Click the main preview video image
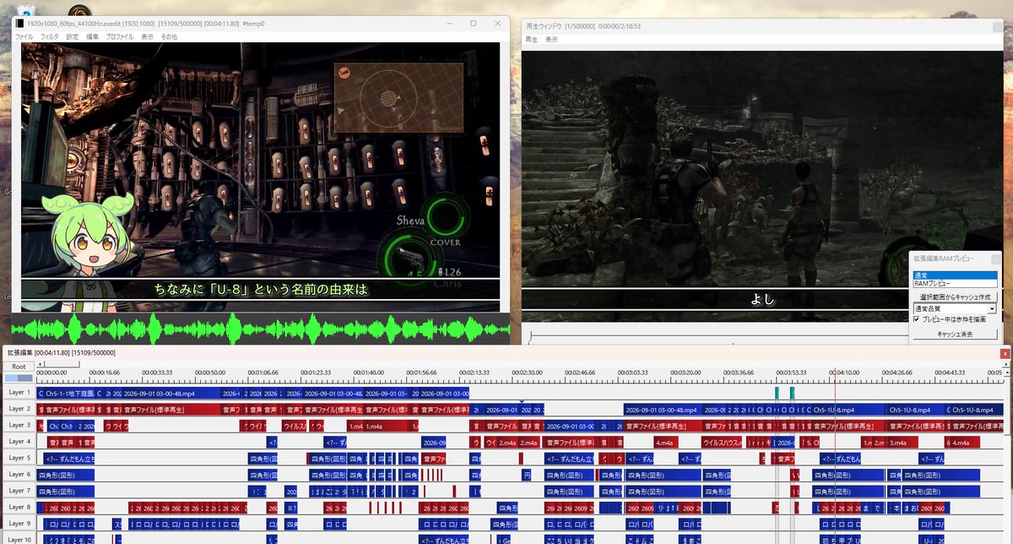1013x544 pixels. click(260, 177)
